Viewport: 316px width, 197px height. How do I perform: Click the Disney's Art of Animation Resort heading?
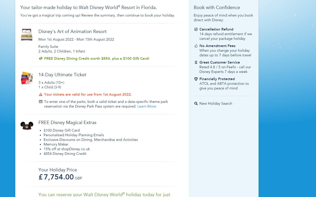(72, 32)
